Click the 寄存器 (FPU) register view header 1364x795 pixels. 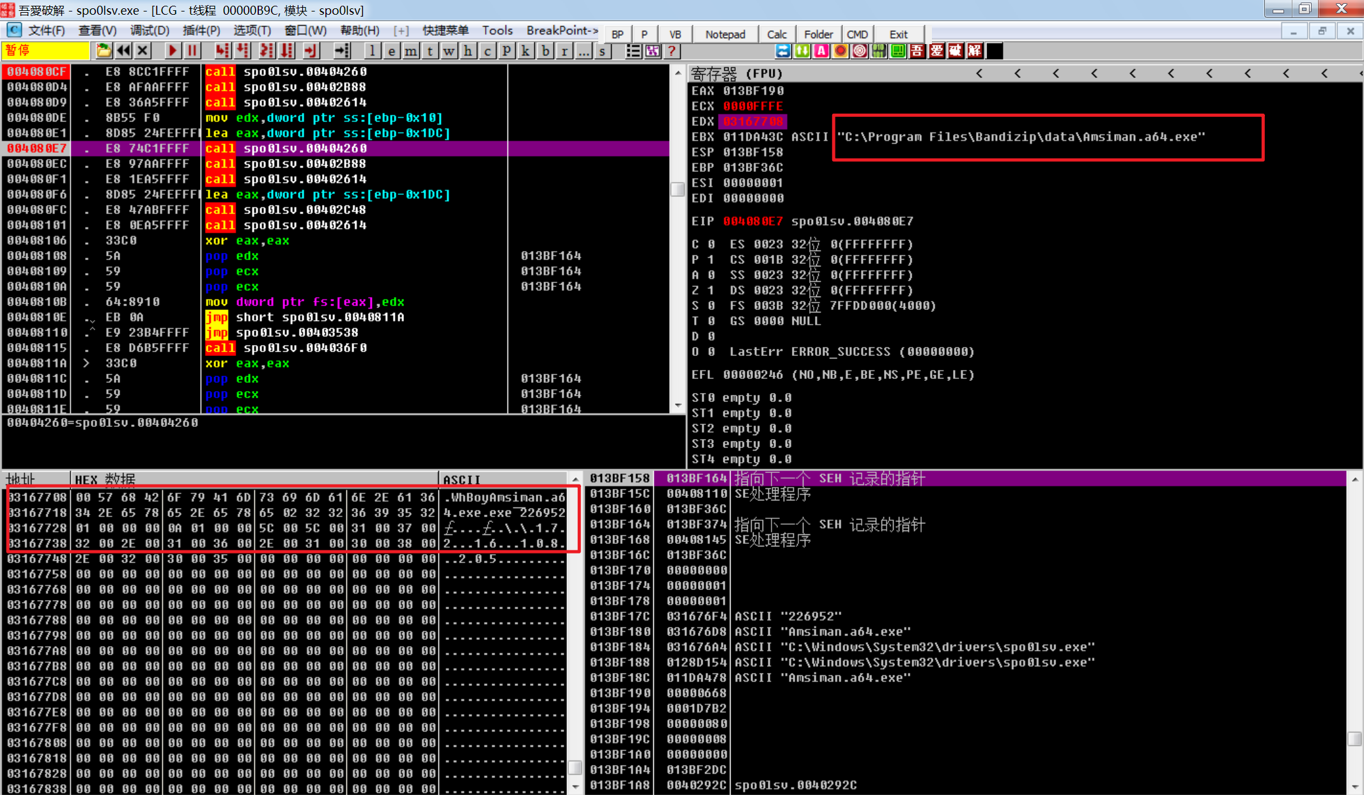(x=736, y=73)
